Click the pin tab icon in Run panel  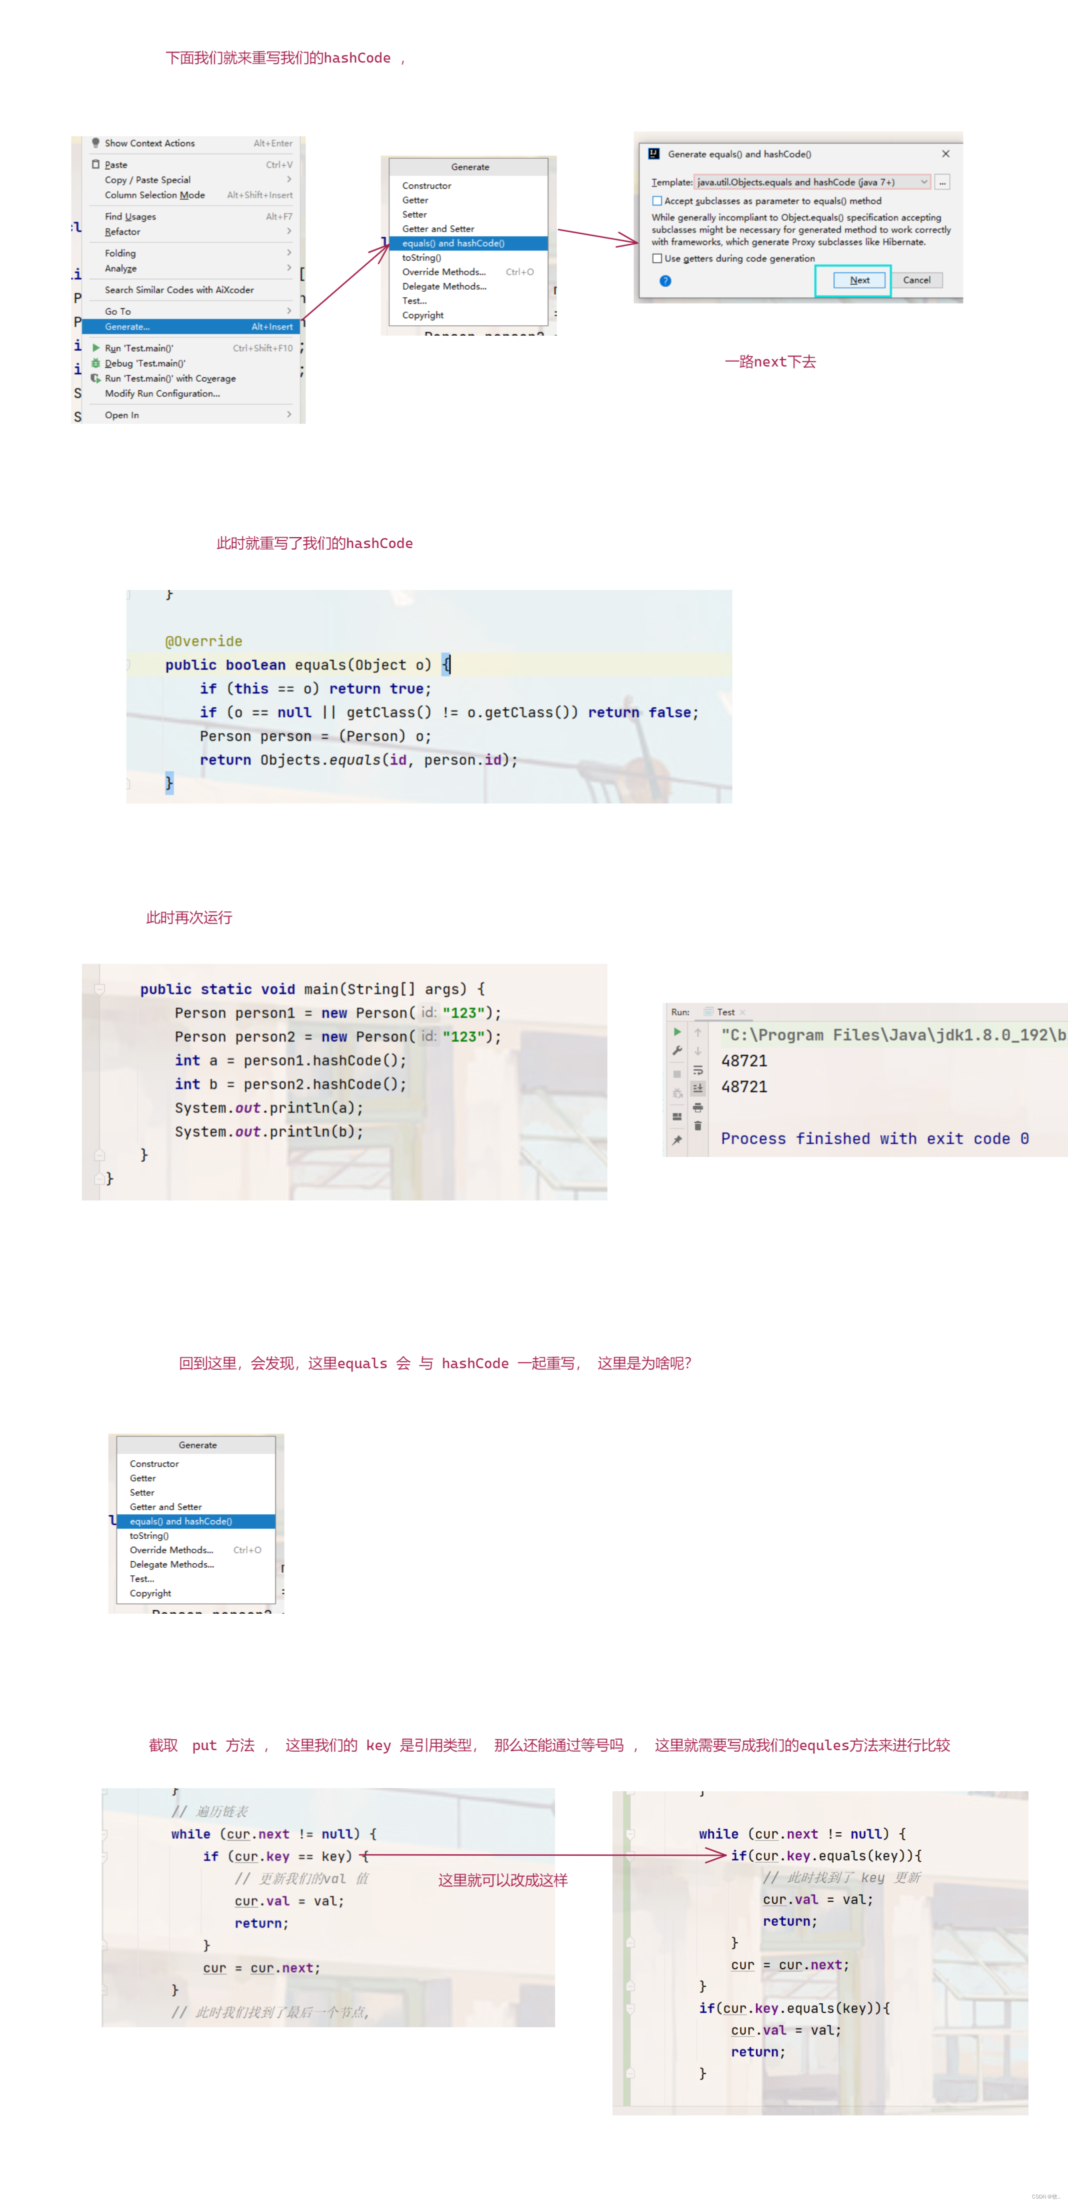pos(677,1140)
